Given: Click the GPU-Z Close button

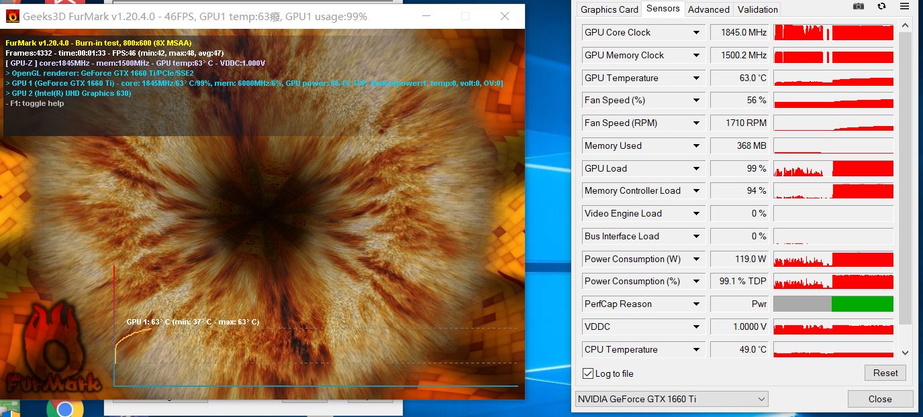Looking at the screenshot, I should click(880, 399).
